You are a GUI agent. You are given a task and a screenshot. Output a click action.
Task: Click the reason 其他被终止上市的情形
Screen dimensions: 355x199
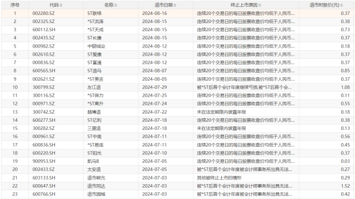[219, 178]
